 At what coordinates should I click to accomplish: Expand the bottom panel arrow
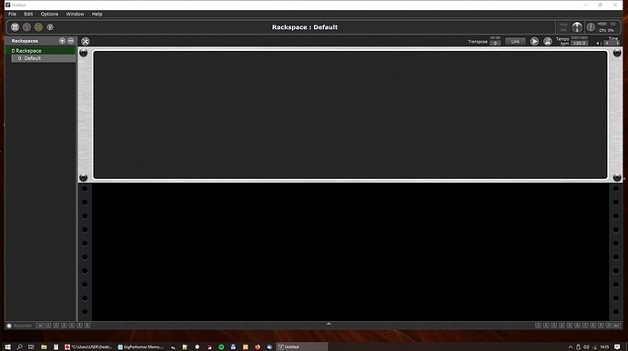(329, 324)
